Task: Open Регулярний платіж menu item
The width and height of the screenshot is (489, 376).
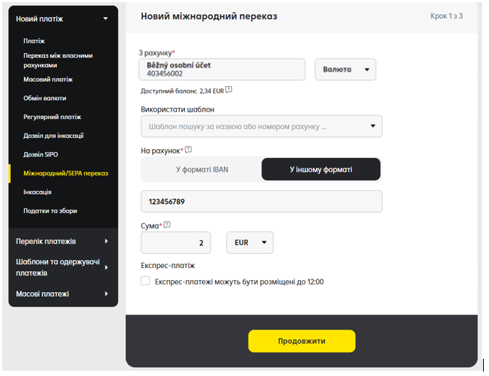Action: (52, 117)
